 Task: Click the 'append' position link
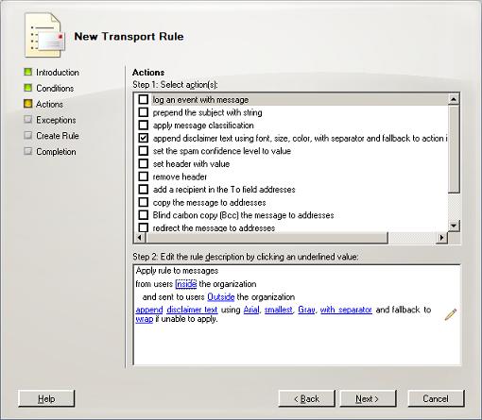pos(149,310)
